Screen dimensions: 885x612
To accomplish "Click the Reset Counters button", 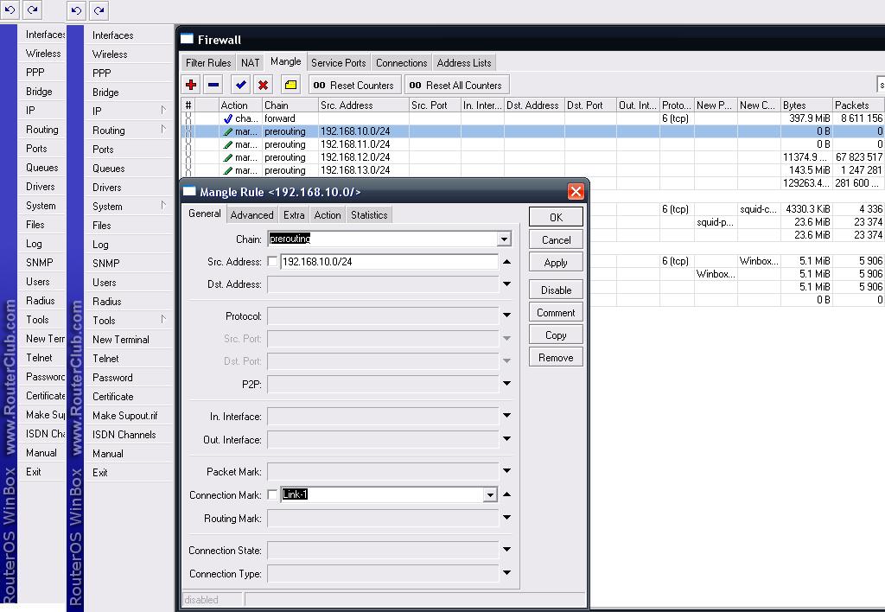I will [355, 85].
